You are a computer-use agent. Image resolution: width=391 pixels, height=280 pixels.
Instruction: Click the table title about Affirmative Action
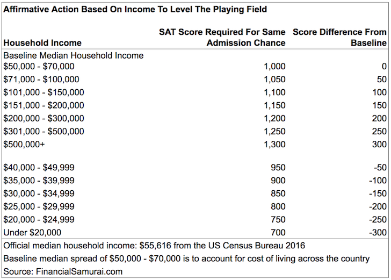[135, 9]
